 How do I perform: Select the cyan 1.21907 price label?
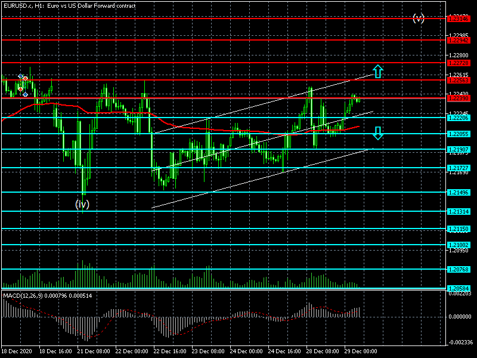461,149
